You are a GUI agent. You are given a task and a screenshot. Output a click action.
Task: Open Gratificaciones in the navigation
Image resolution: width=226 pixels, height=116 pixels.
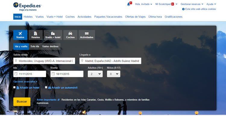click(174, 17)
